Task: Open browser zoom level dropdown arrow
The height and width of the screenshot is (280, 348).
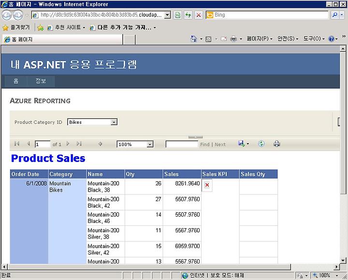Action: pos(337,276)
